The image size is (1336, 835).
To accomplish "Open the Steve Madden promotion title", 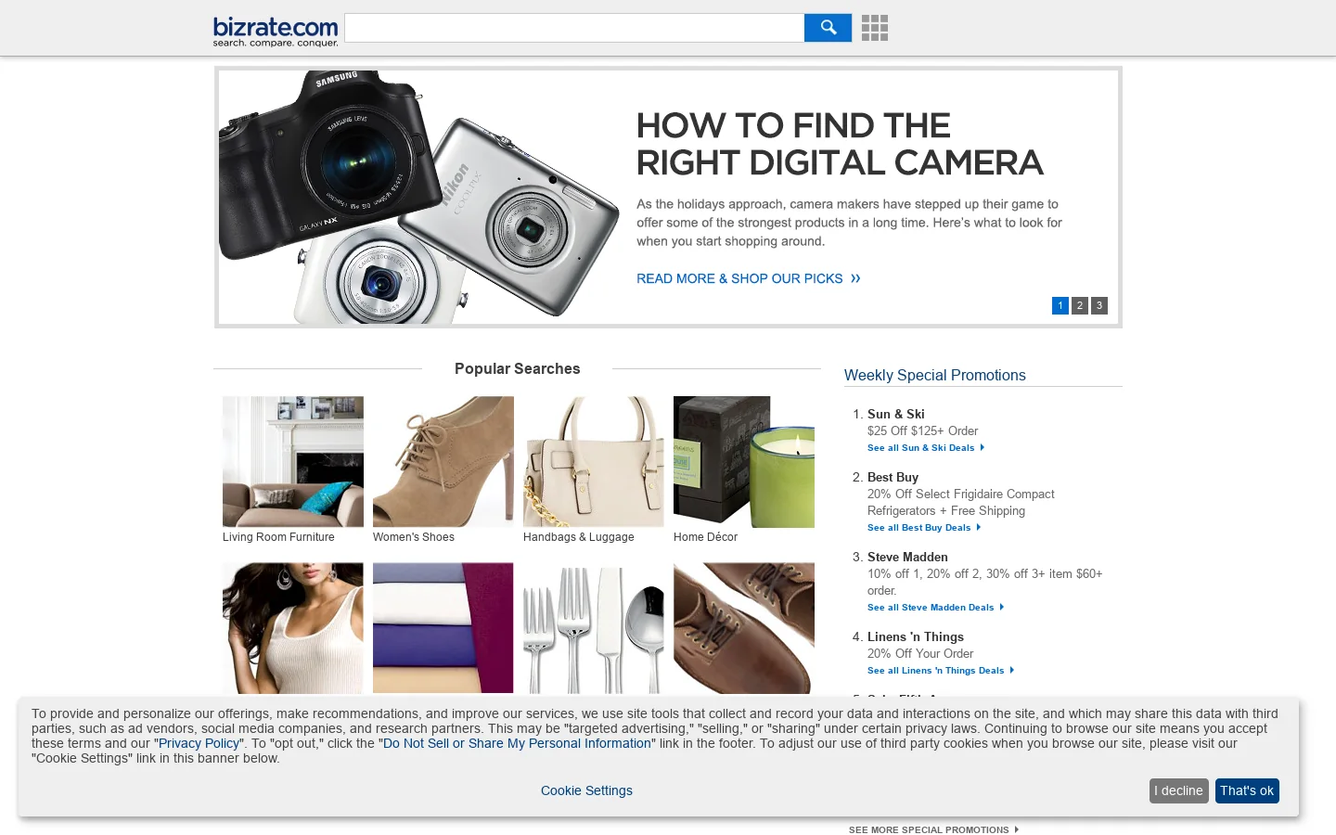I will [x=907, y=557].
